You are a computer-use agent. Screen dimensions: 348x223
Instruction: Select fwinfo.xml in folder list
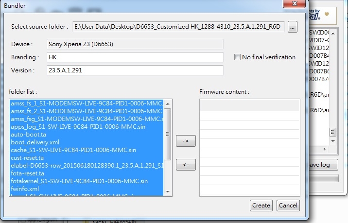(x=87, y=189)
